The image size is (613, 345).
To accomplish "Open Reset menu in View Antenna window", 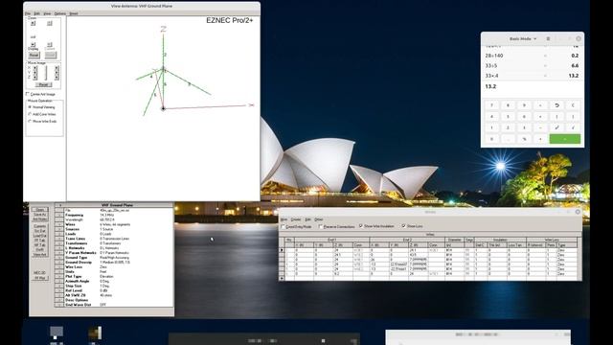I will click(74, 13).
